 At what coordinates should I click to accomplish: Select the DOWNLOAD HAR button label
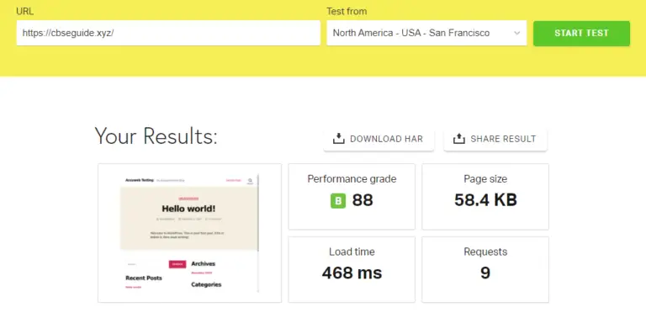(x=386, y=139)
